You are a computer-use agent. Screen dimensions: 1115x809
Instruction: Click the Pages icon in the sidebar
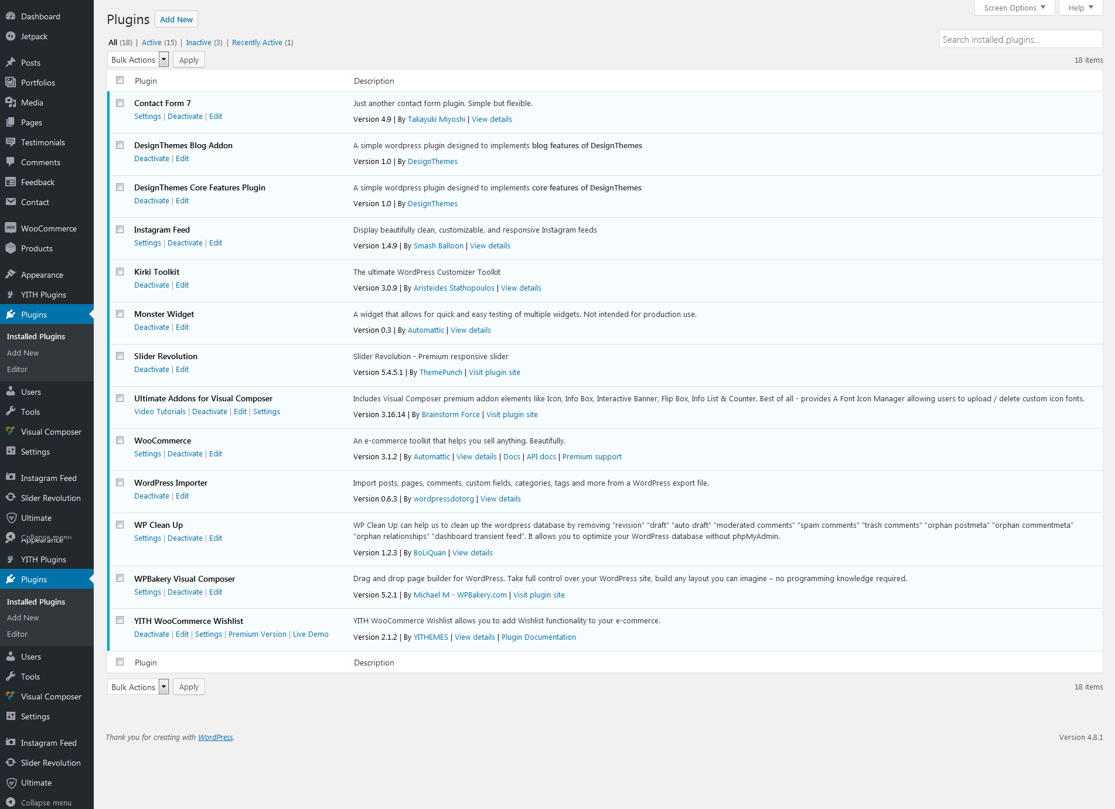pos(11,122)
